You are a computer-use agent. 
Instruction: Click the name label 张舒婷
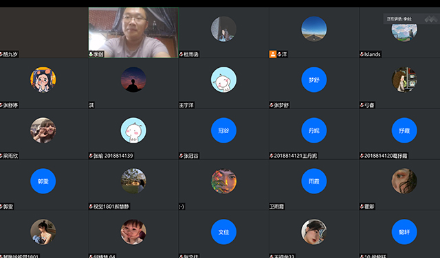10,106
